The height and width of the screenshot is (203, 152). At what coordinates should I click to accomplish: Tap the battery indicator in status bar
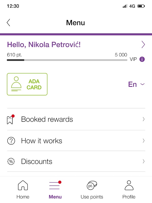pyautogui.click(x=141, y=6)
